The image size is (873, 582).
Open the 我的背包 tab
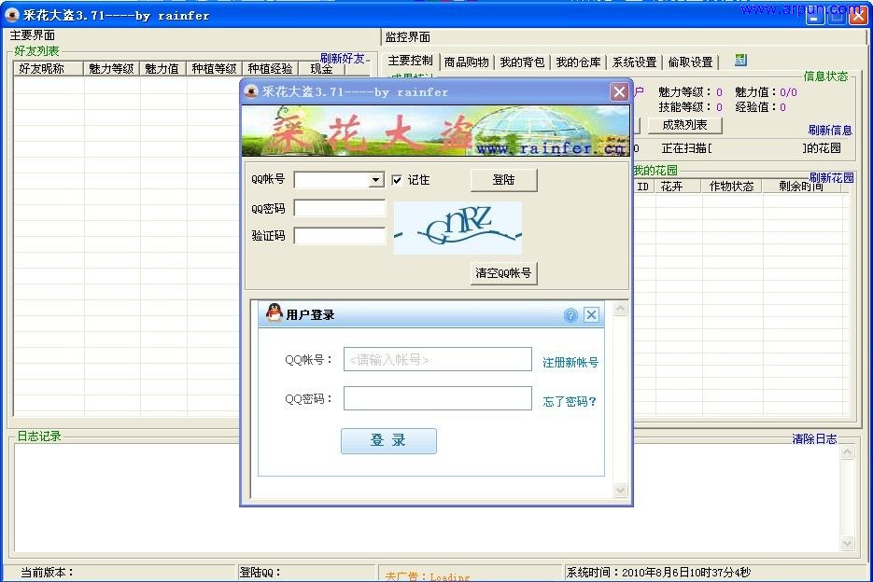[x=522, y=62]
